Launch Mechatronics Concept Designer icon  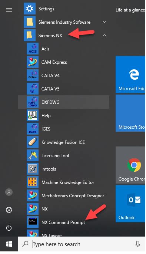(x=33, y=195)
